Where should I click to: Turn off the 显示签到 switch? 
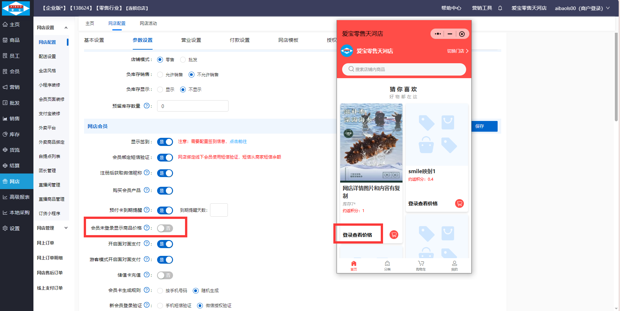(x=165, y=142)
